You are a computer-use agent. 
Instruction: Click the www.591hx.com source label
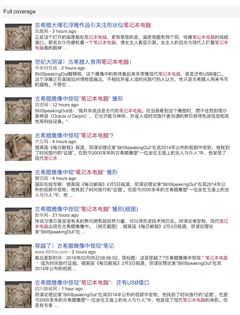51,252
